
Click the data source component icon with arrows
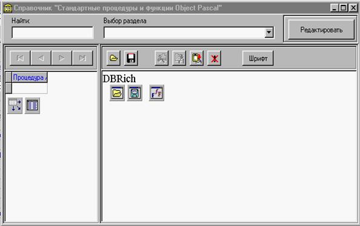tap(15, 106)
